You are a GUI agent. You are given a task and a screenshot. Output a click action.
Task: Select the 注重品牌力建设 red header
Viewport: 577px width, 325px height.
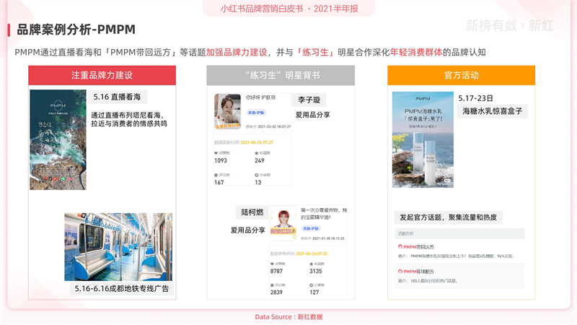pos(102,75)
